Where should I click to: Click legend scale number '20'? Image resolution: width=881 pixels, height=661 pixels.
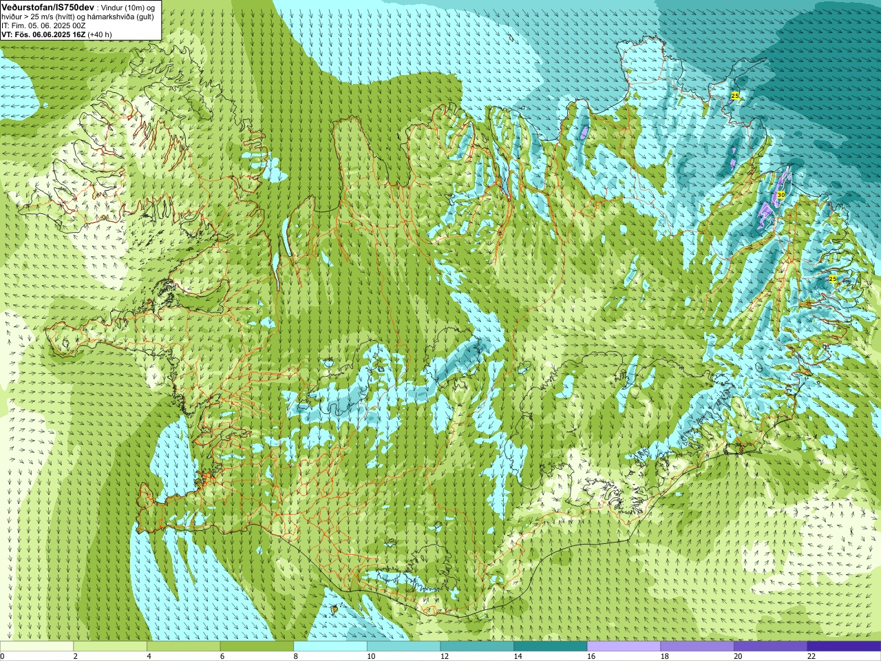coord(738,656)
